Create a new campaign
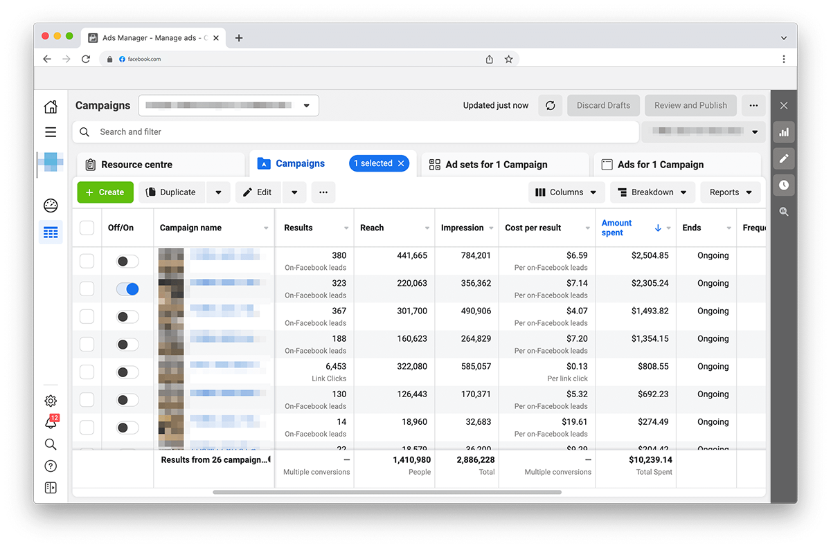The image size is (831, 548). 105,192
